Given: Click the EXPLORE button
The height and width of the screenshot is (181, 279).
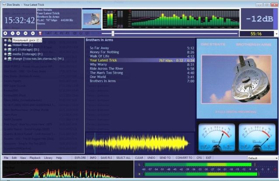Looking at the screenshot, I should pos(80,158).
